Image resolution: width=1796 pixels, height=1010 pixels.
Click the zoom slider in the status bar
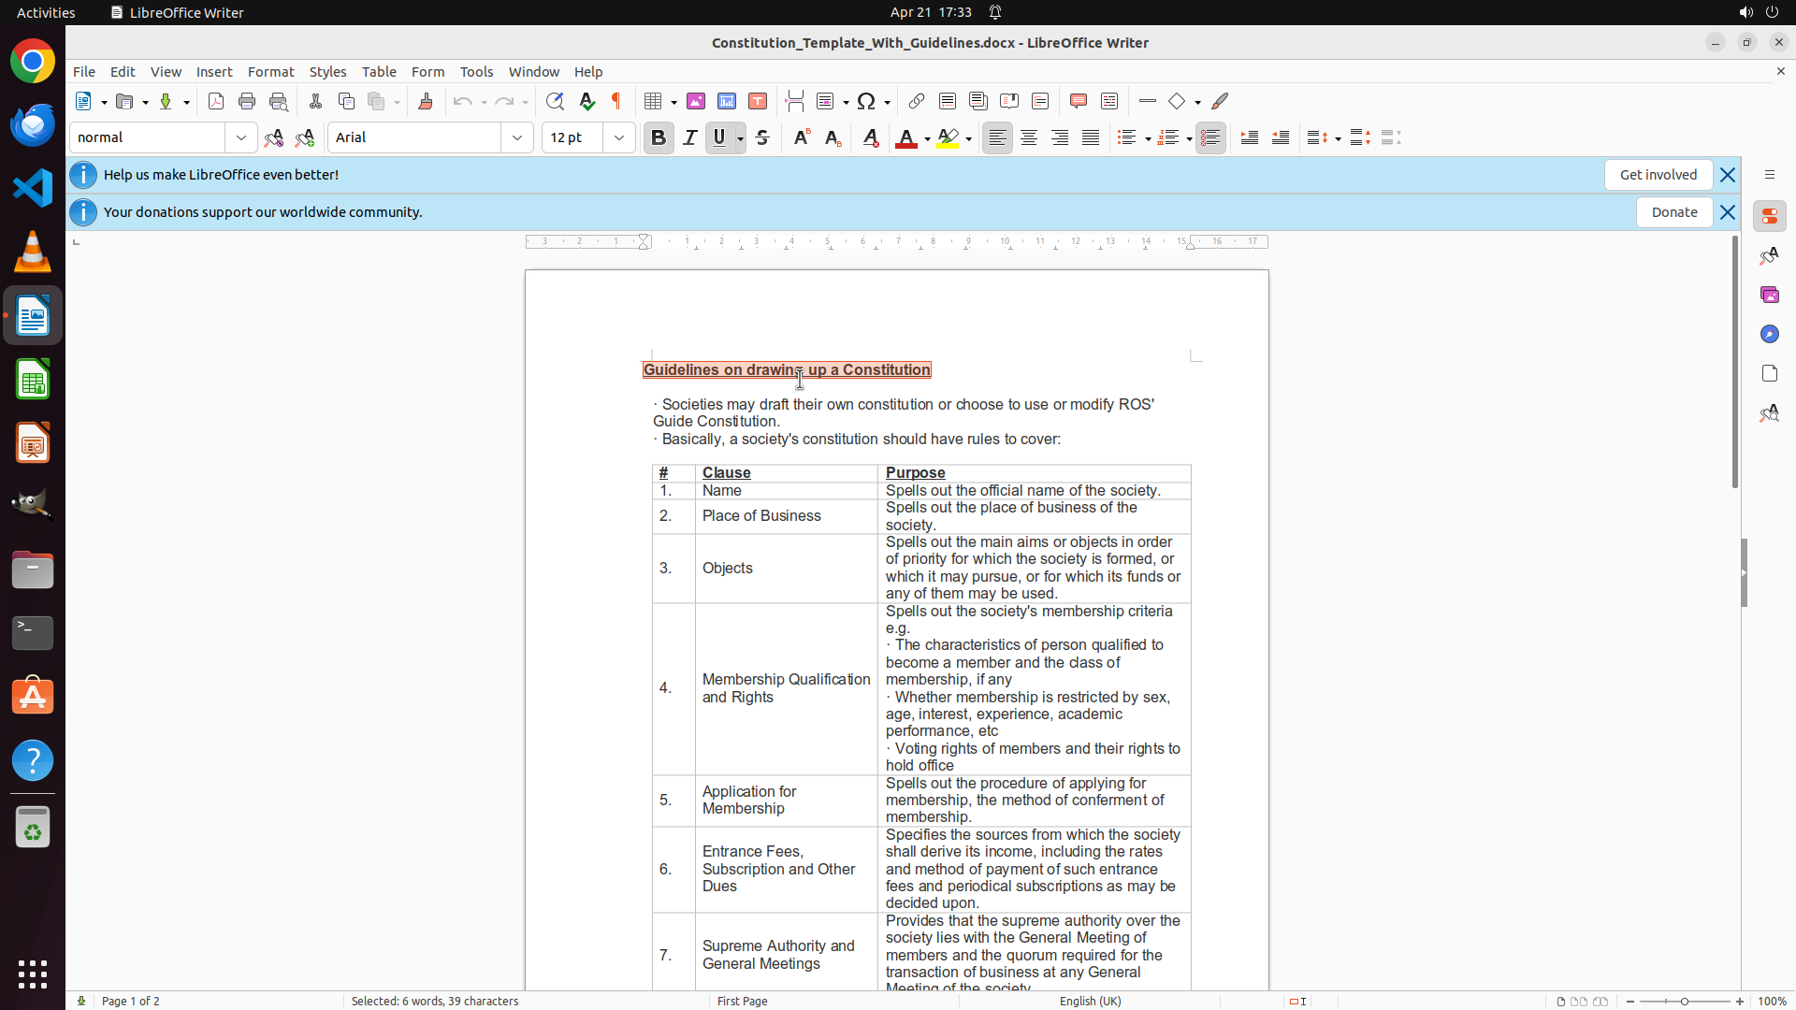(1685, 1001)
